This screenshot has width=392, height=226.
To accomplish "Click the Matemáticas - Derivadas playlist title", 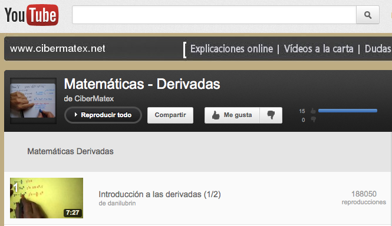I will coord(142,84).
